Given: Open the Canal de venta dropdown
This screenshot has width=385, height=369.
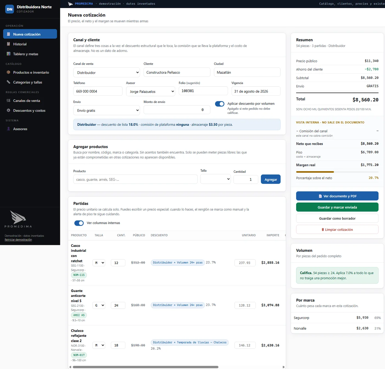Looking at the screenshot, I should click(107, 72).
